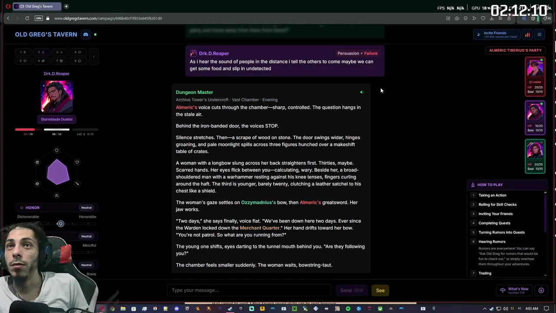
Task: Click scroll-to-bottom circular arrow icon
Action: (x=541, y=290)
